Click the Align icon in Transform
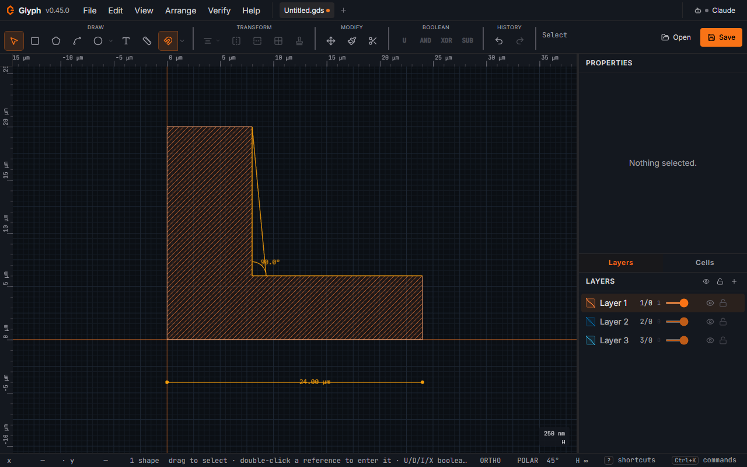Screen dimensions: 747x467 pos(207,41)
